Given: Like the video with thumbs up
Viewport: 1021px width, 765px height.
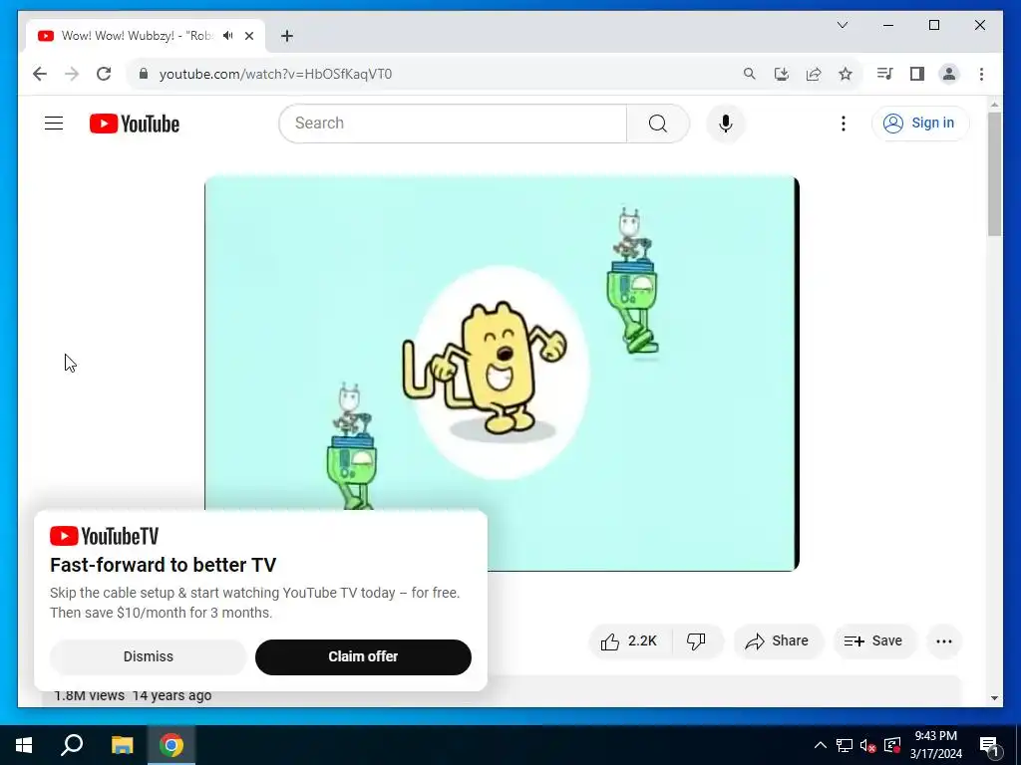Looking at the screenshot, I should [x=629, y=641].
